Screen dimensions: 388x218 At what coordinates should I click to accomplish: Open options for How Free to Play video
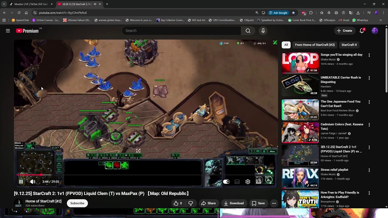tap(369, 193)
